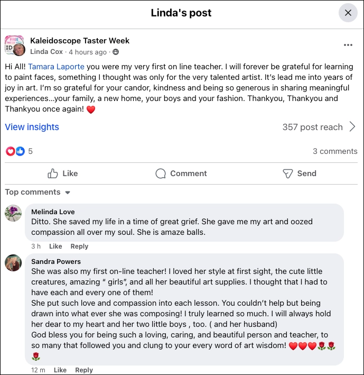
Task: Like Sandra Powers' comment
Action: (60, 370)
